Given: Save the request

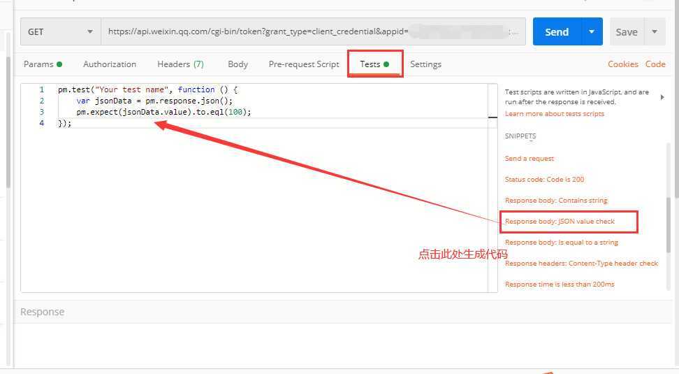Looking at the screenshot, I should pyautogui.click(x=627, y=32).
